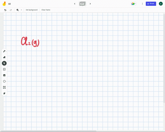Insert an image

(x=4, y=75)
